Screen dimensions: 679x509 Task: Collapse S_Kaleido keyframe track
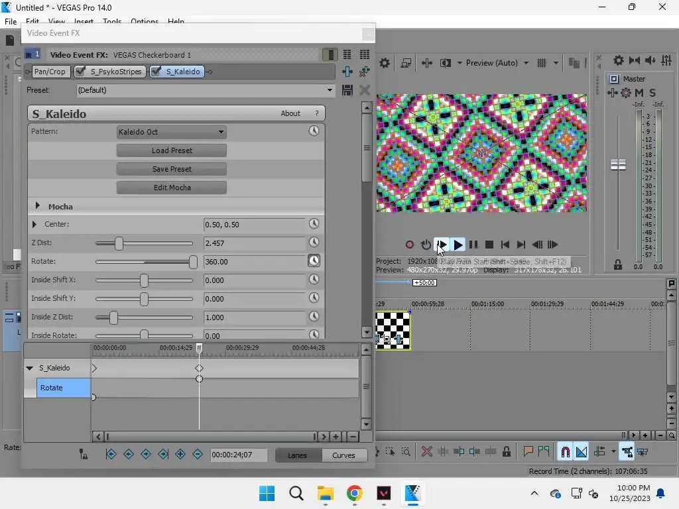click(29, 368)
